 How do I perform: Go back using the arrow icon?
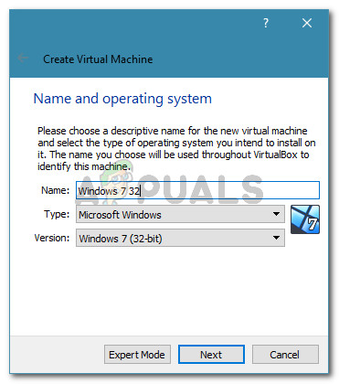pyautogui.click(x=23, y=58)
